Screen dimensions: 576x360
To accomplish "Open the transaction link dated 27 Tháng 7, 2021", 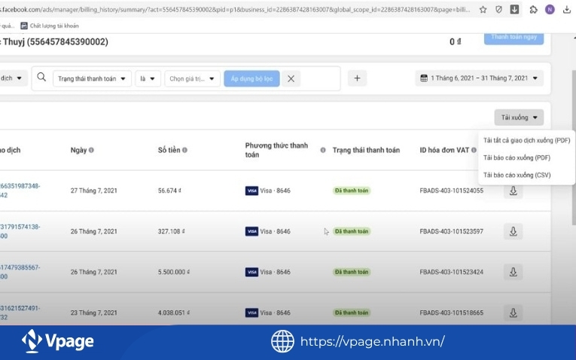I will [x=20, y=191].
